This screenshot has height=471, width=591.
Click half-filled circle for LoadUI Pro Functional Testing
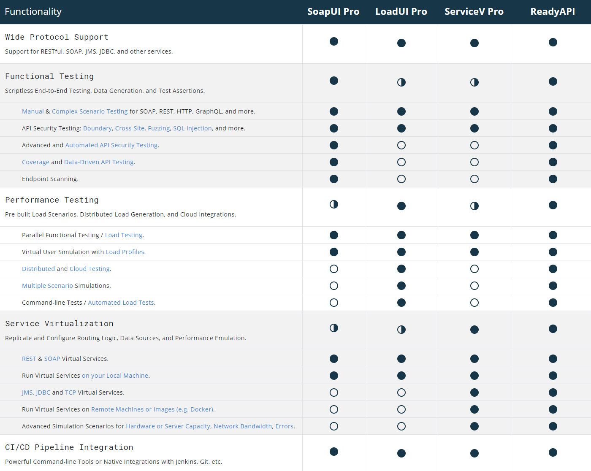pos(401,82)
